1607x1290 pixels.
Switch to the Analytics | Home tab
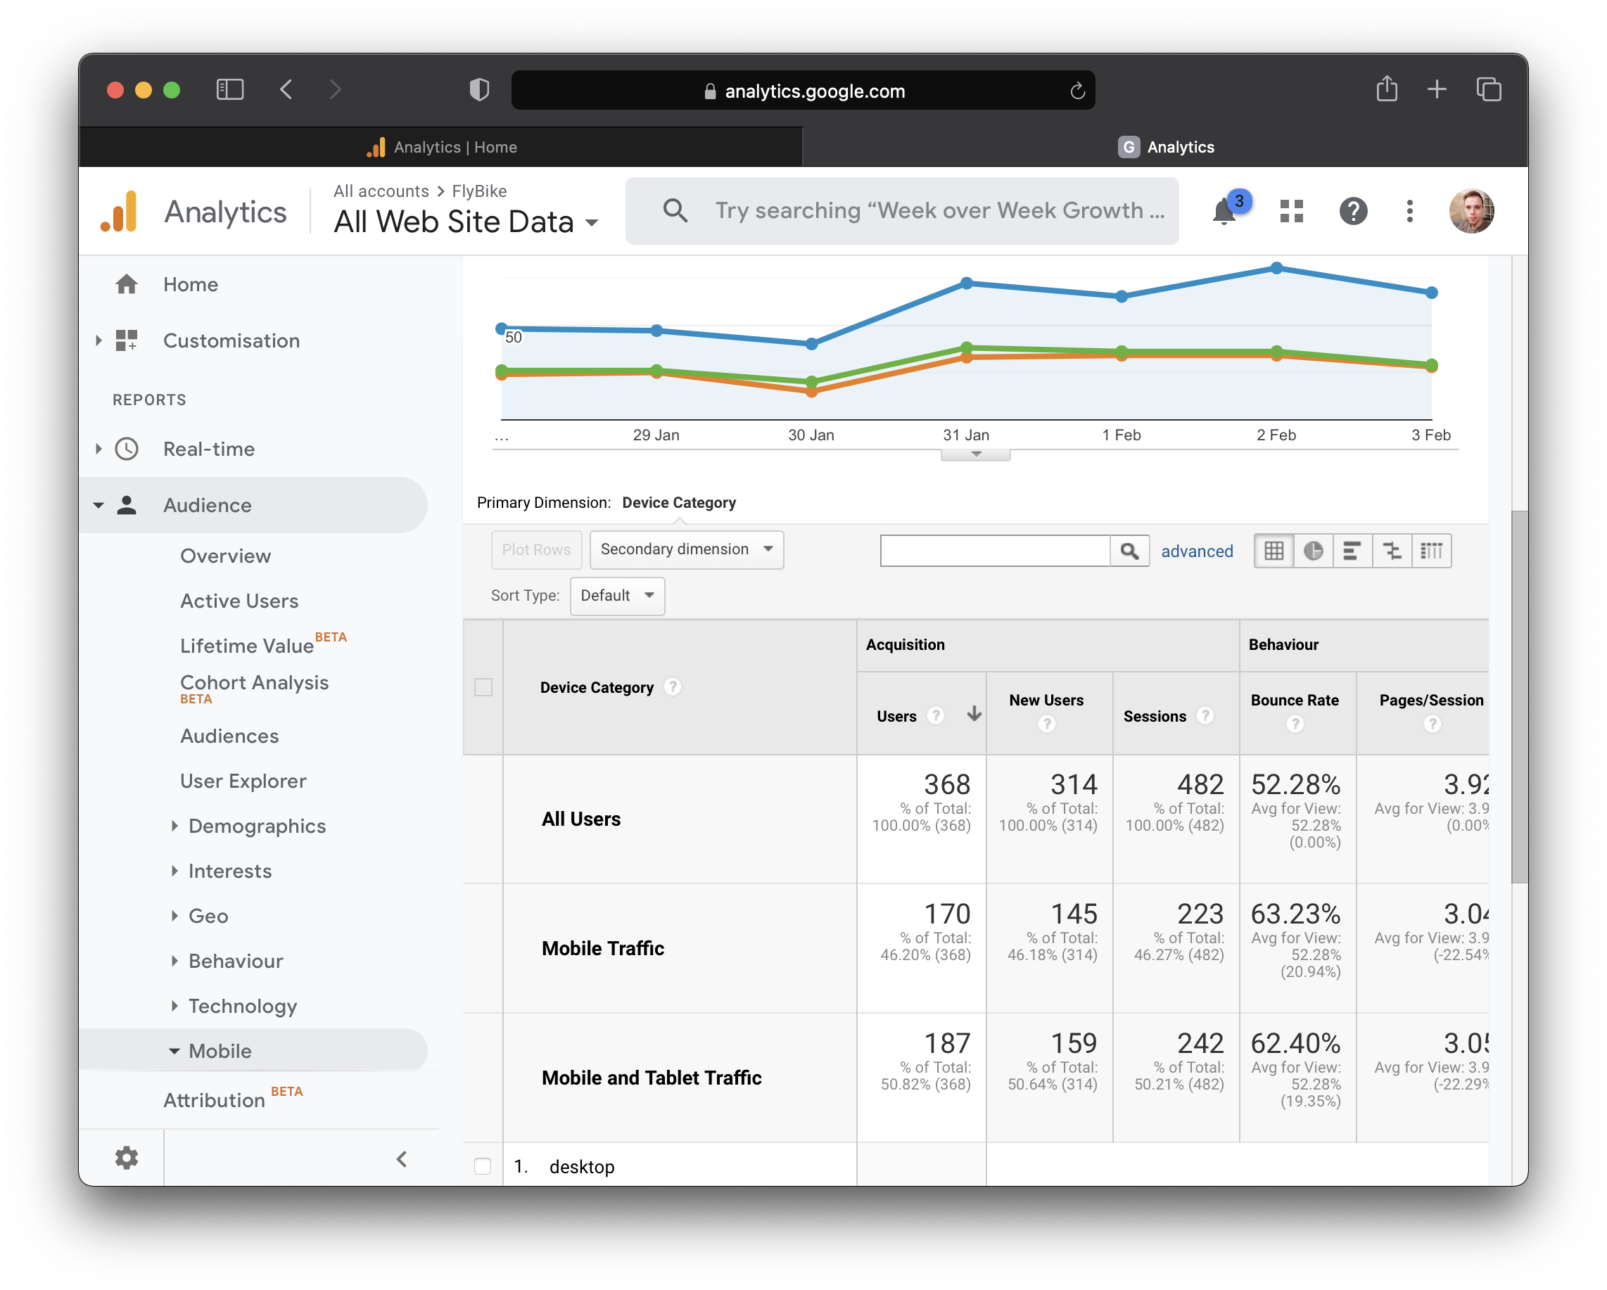(441, 147)
